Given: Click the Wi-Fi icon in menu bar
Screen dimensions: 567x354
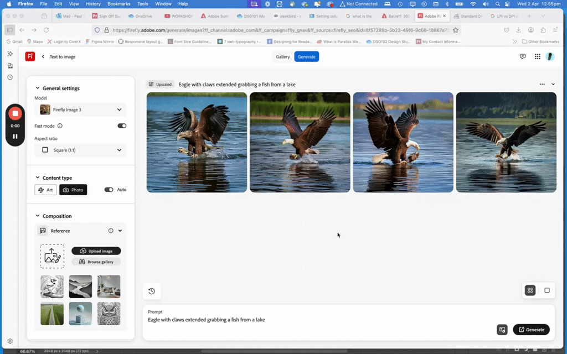Looking at the screenshot, I should (473, 4).
